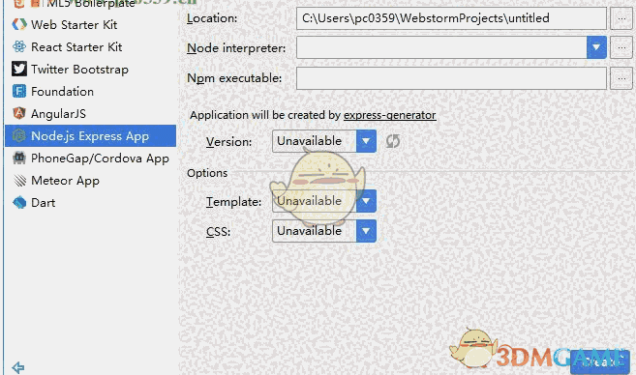Select Foundation project type

point(90,92)
